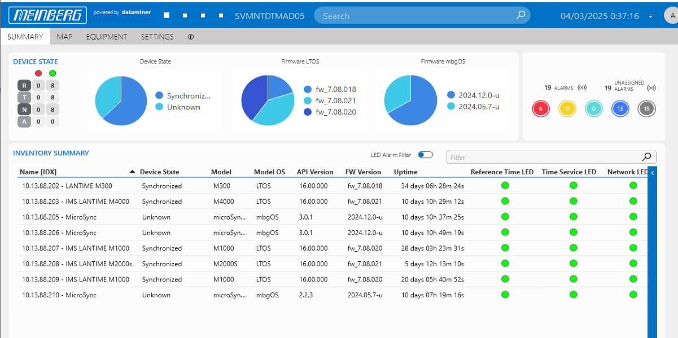Click the blue alarm counter showing 13
The image size is (678, 338).
point(620,108)
